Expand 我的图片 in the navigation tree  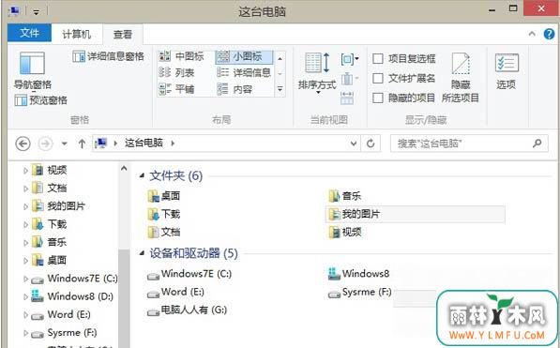25,206
